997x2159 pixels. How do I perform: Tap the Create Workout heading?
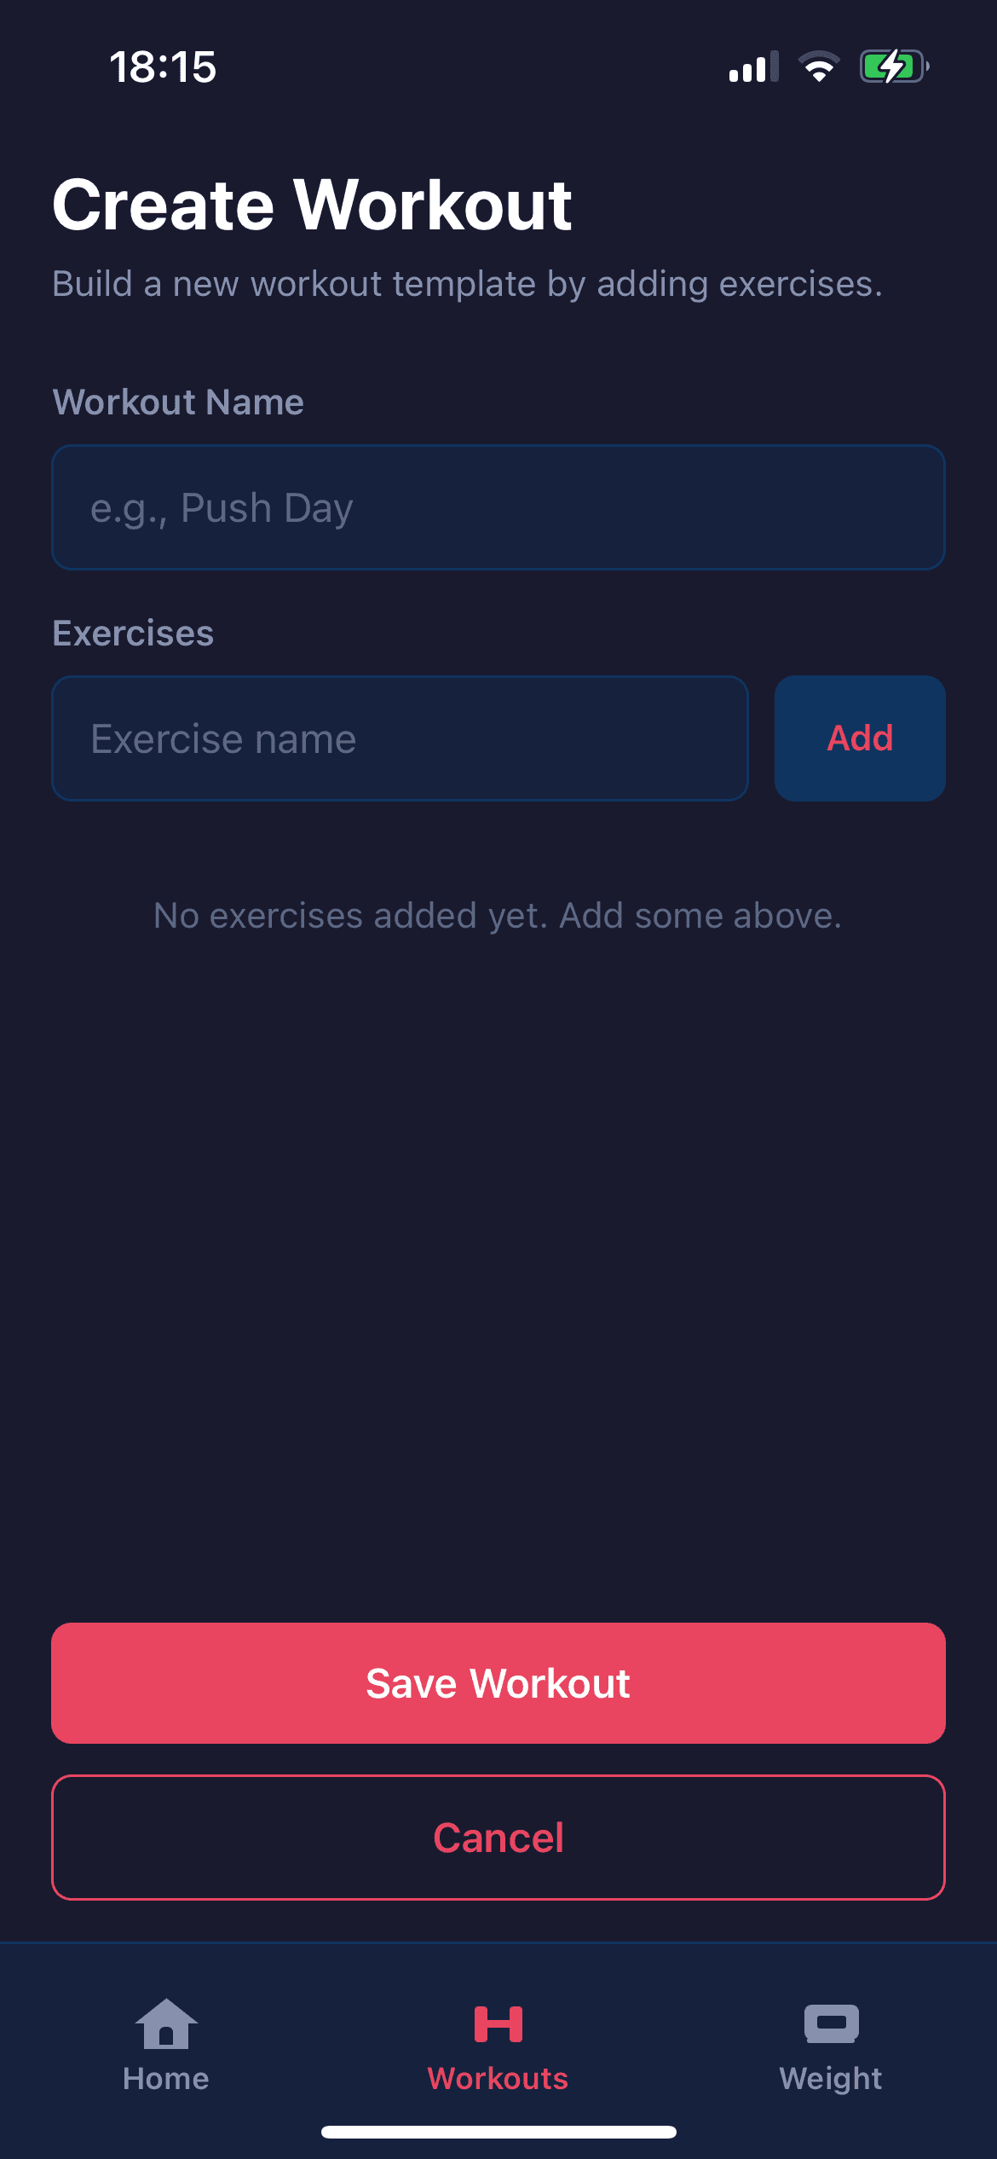[312, 205]
